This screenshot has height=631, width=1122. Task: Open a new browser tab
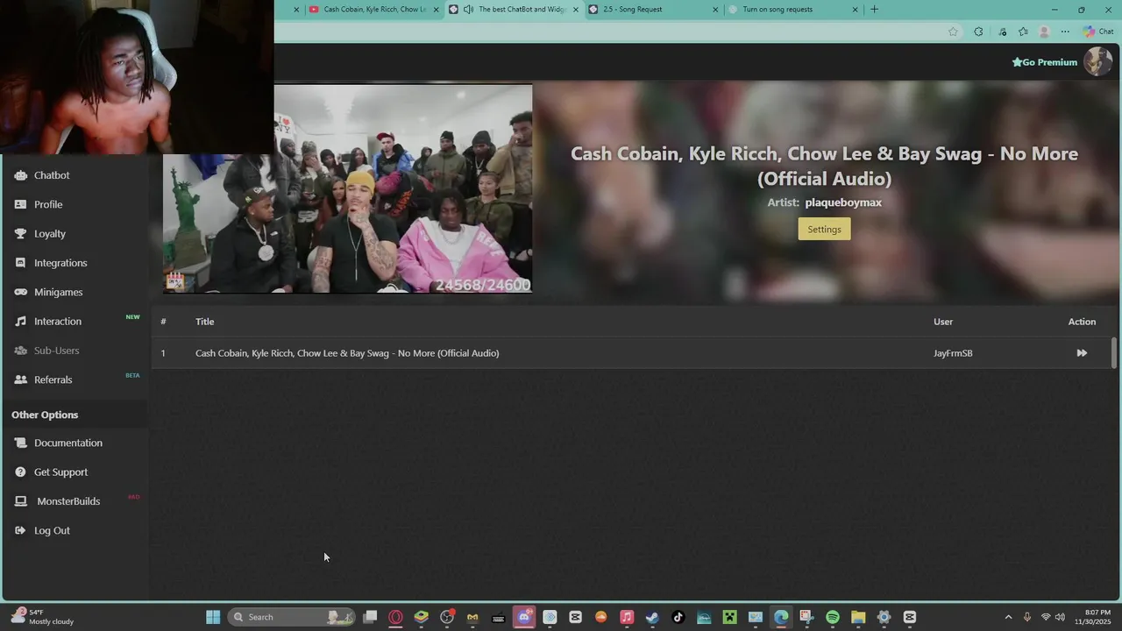(874, 10)
